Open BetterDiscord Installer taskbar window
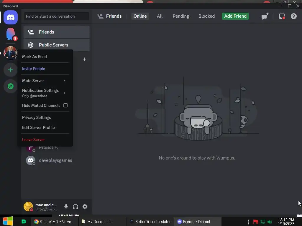 click(150, 222)
